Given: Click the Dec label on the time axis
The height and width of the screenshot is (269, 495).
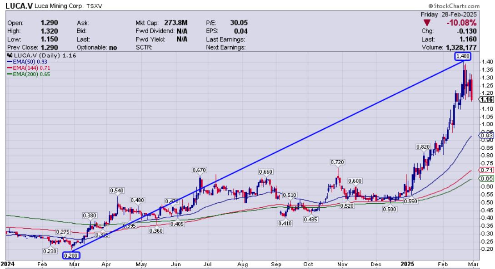Looking at the screenshot, I should 376,264.
